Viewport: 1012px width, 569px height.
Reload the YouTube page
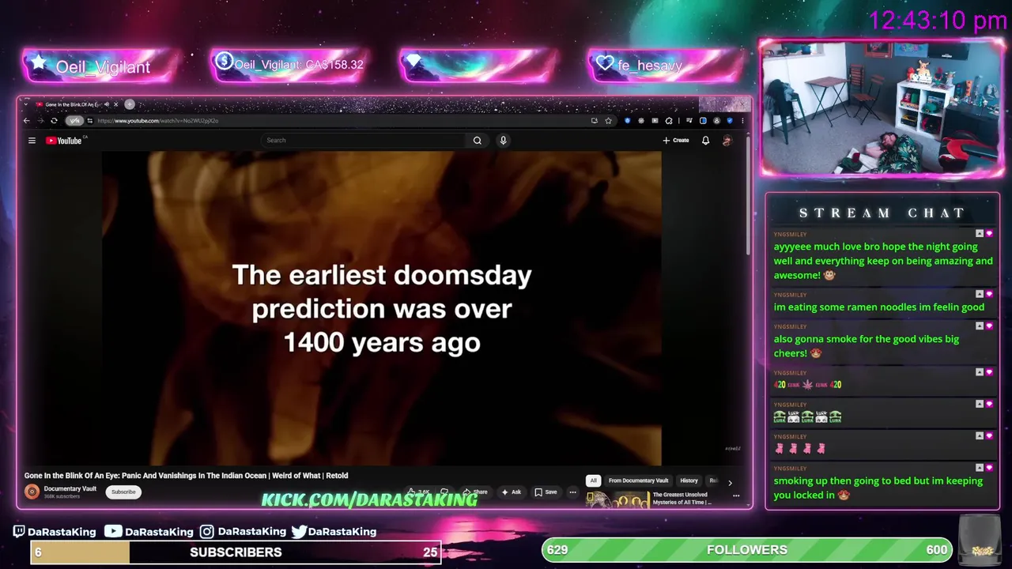54,121
